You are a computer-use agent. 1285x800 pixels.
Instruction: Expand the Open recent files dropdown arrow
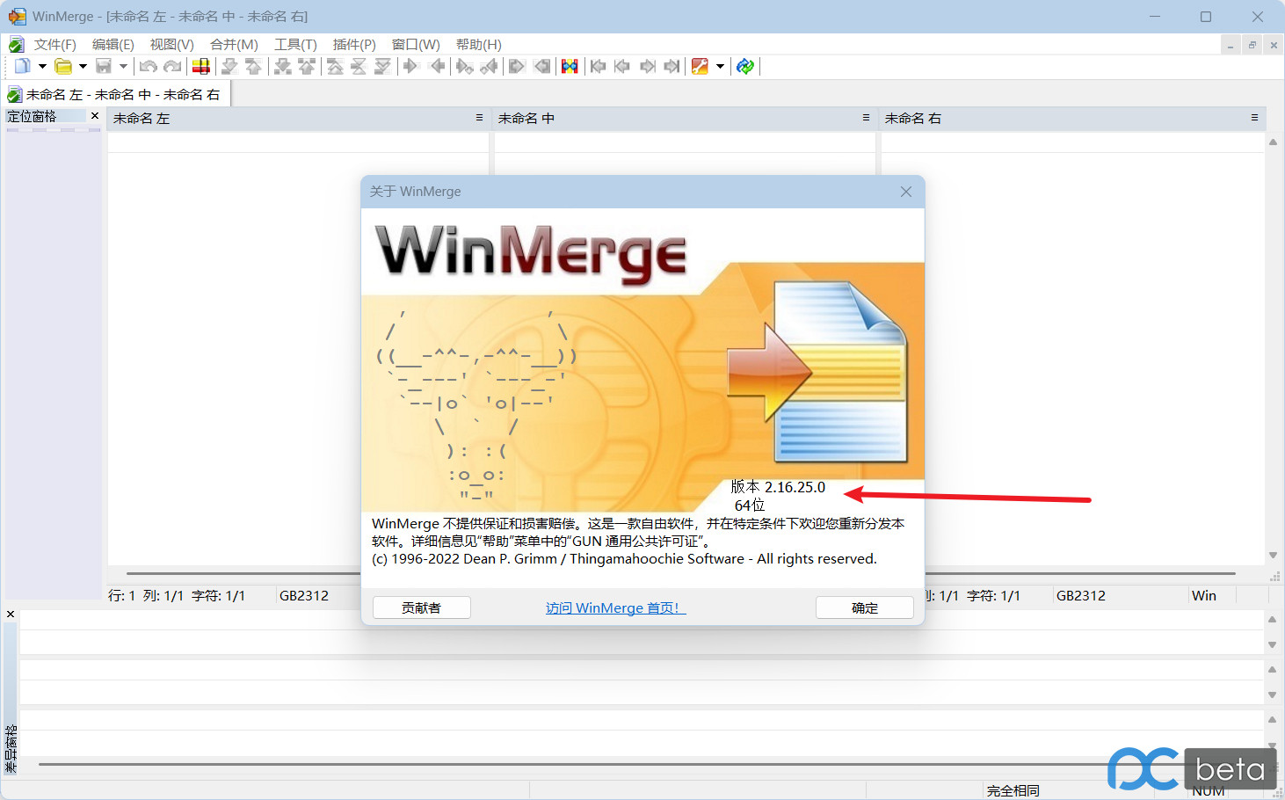coord(83,66)
